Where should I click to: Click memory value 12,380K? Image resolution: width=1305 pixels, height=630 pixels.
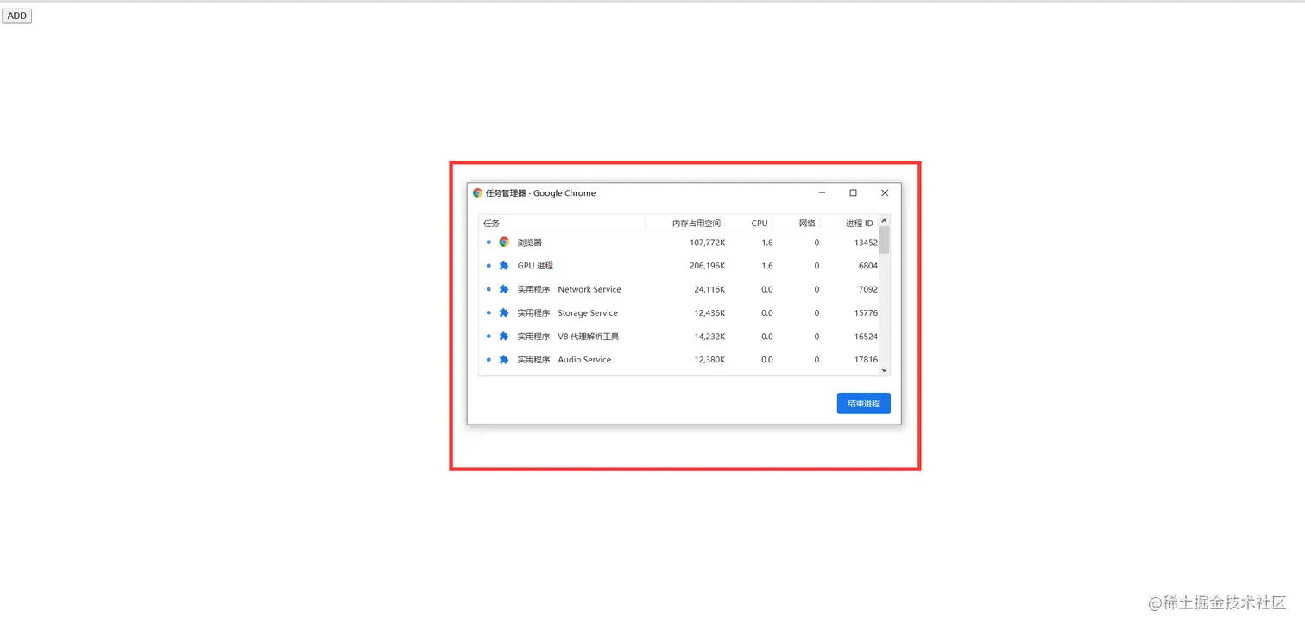click(x=709, y=360)
